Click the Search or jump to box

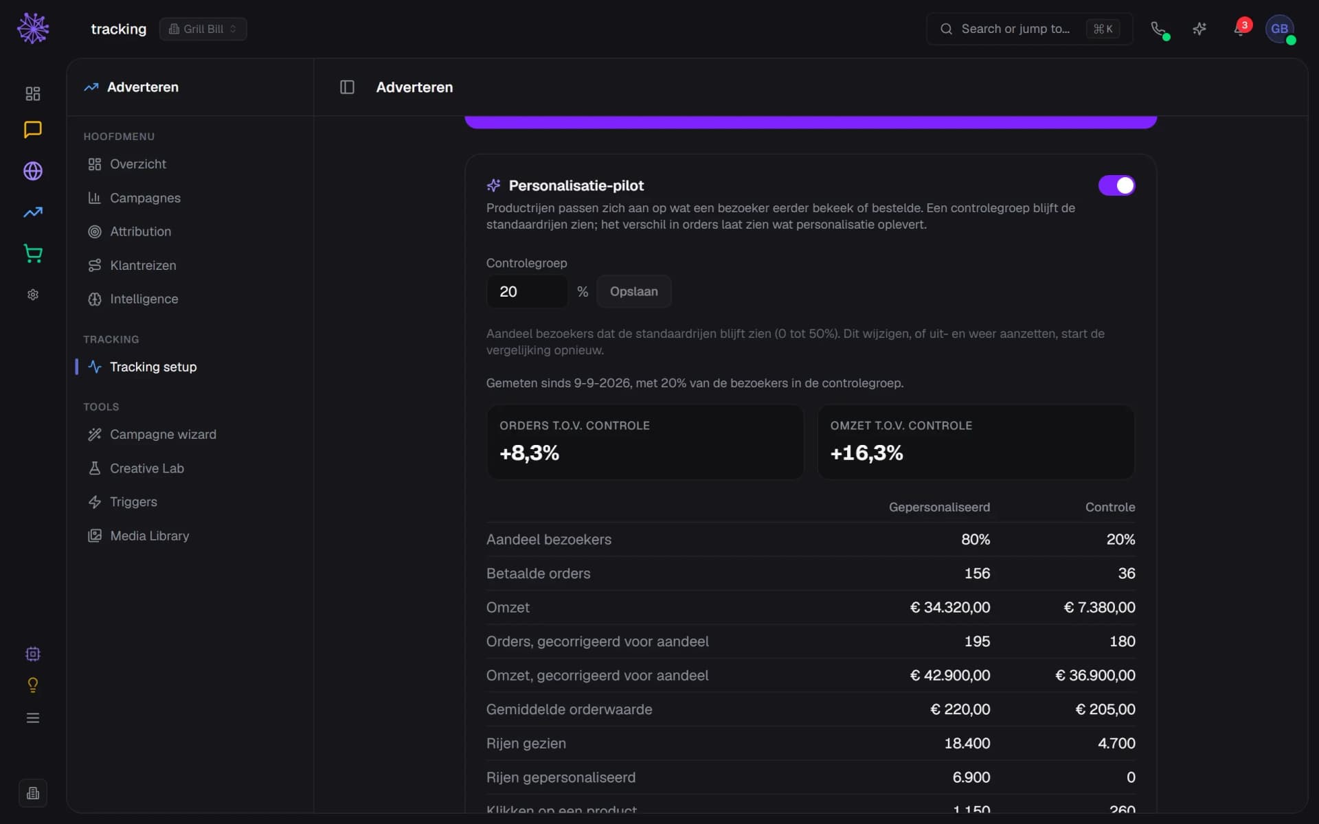point(1029,29)
